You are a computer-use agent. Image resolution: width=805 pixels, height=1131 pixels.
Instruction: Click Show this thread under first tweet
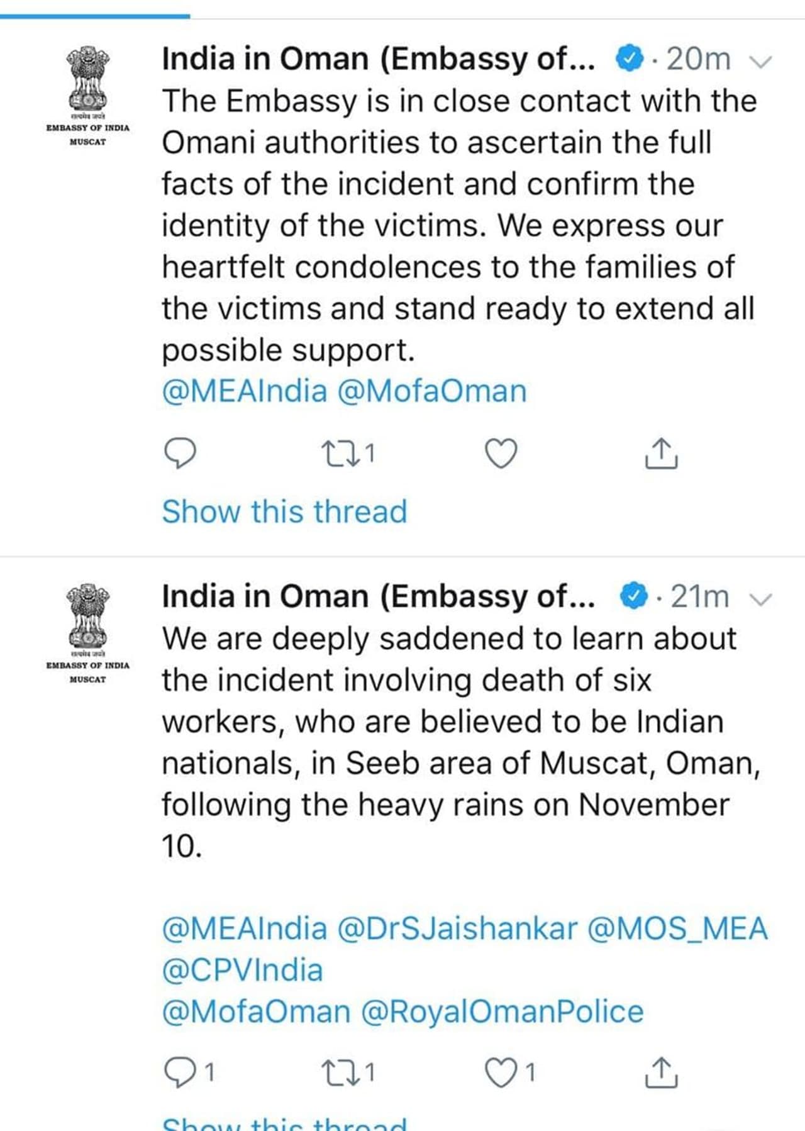tap(284, 511)
